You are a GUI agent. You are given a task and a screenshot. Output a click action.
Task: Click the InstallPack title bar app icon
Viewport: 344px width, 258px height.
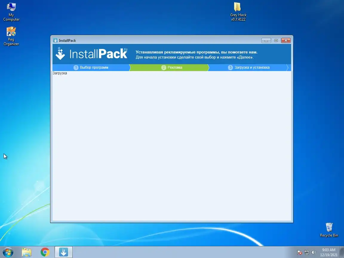click(55, 40)
